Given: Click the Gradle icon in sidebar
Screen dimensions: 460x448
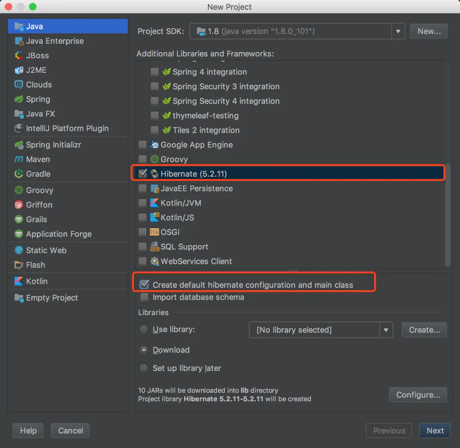Looking at the screenshot, I should click(19, 173).
